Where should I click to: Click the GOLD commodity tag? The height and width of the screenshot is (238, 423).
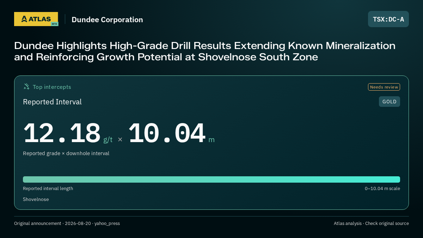[390, 102]
